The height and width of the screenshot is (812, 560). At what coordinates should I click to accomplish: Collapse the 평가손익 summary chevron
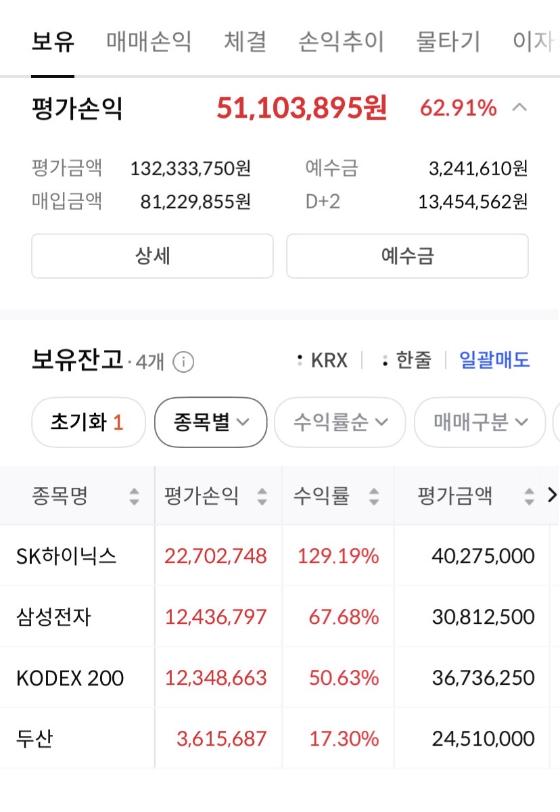[x=519, y=107]
